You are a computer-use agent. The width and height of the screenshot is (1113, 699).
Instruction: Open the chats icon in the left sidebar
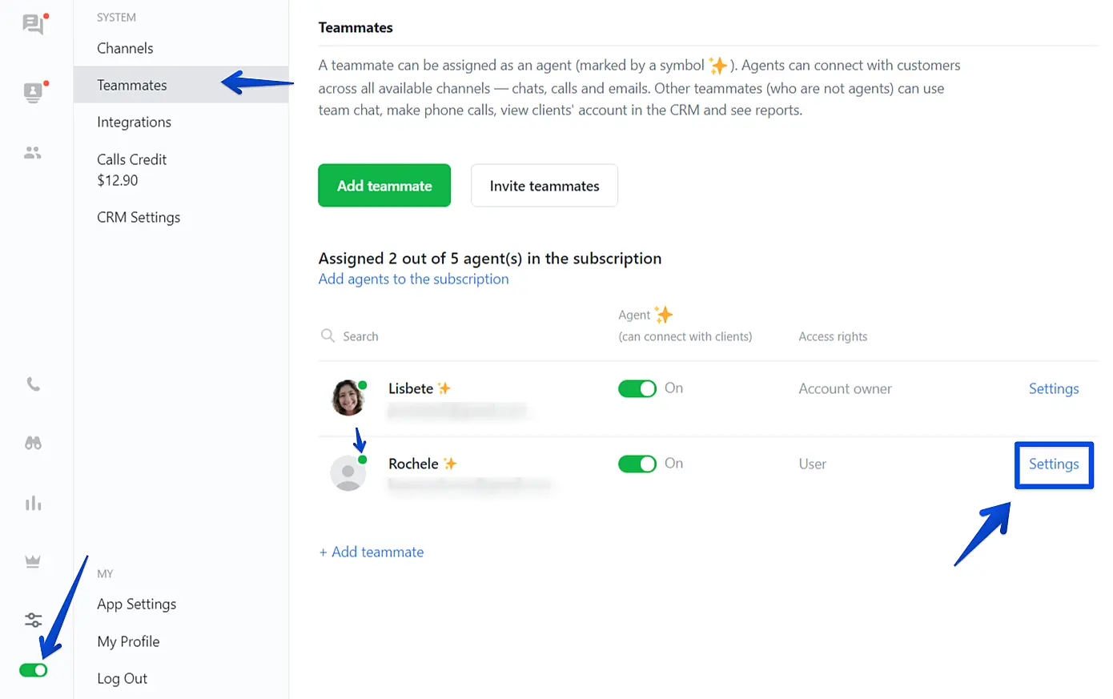tap(33, 25)
